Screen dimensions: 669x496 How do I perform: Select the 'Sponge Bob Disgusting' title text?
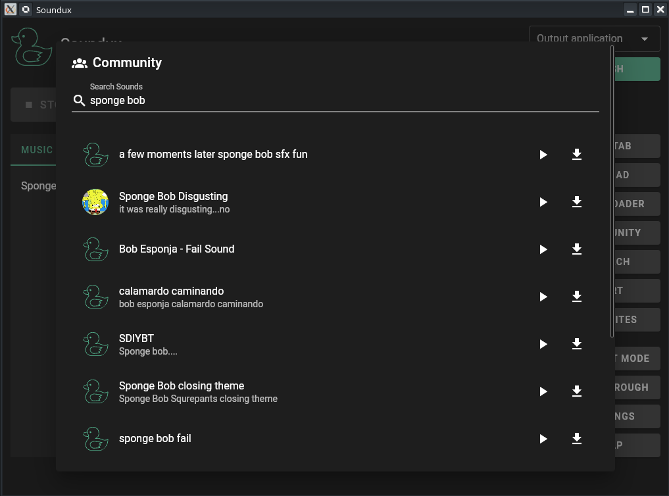(173, 196)
